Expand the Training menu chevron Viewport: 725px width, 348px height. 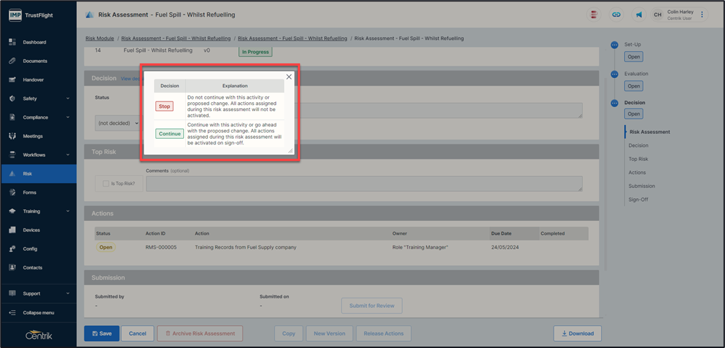coord(68,211)
